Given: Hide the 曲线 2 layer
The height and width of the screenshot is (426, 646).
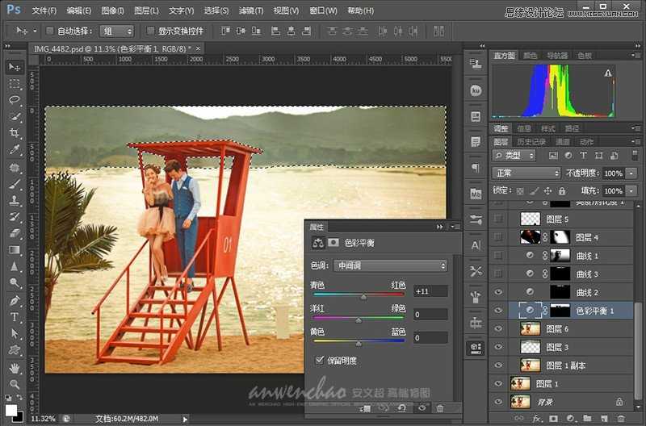Looking at the screenshot, I should point(498,292).
